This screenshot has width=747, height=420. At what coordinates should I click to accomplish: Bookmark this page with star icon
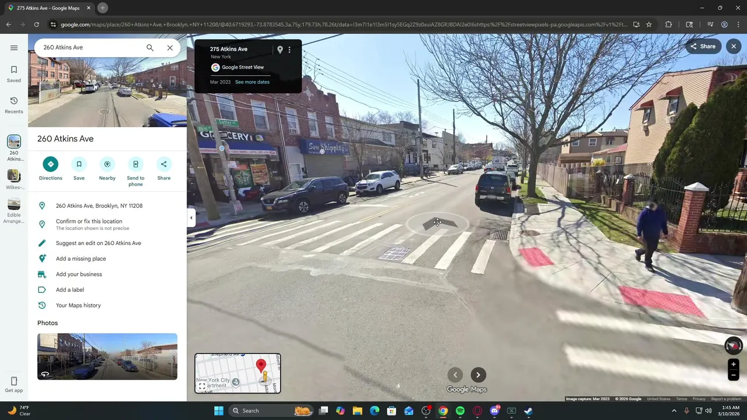[x=649, y=24]
